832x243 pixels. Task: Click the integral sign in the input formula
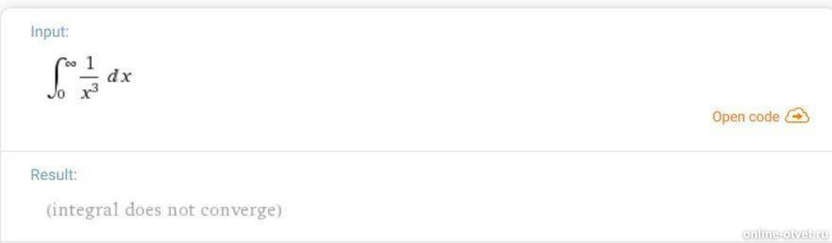pyautogui.click(x=54, y=77)
